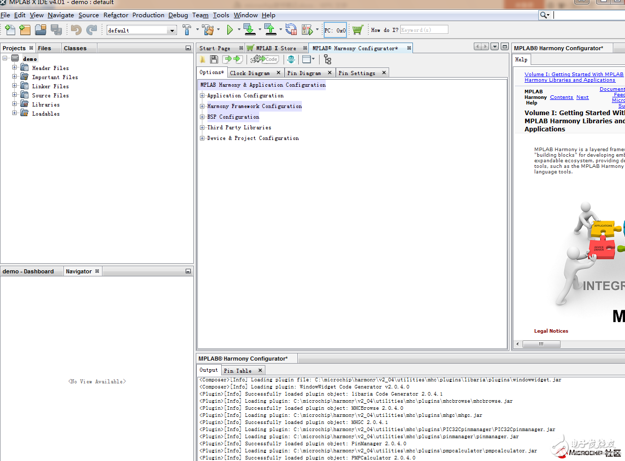The image size is (625, 461).
Task: Click the Build Project hammer icon
Action: pos(187,30)
